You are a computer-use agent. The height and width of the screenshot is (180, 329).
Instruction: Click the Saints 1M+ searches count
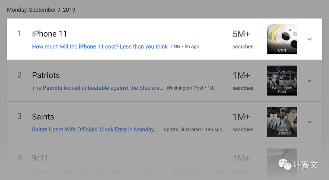pos(243,122)
